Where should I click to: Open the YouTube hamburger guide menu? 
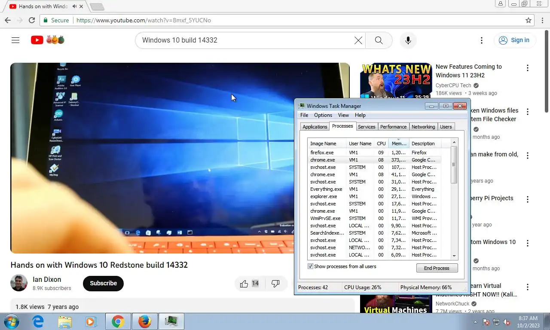coord(15,40)
